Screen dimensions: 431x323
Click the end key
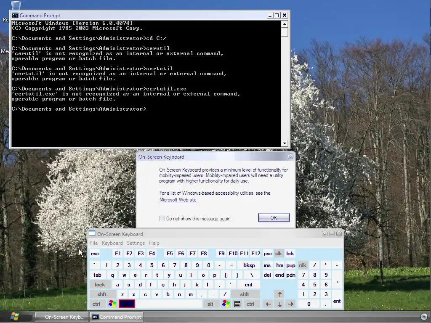[279, 275]
